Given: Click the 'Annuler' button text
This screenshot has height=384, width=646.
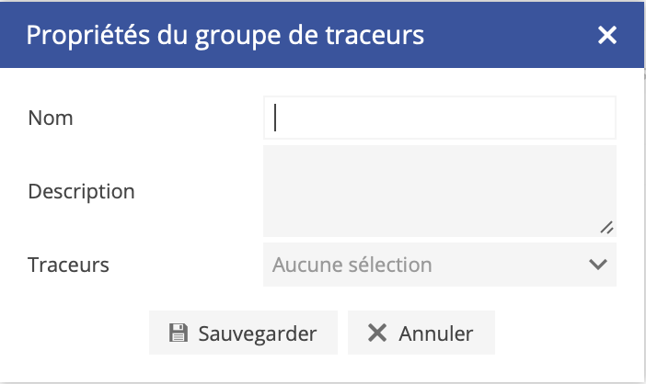Looking at the screenshot, I should pyautogui.click(x=436, y=333).
